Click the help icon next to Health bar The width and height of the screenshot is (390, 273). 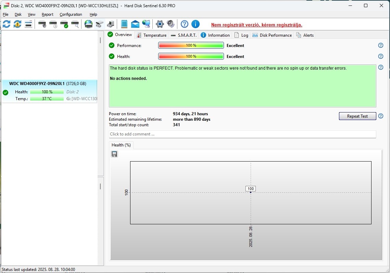pos(380,56)
